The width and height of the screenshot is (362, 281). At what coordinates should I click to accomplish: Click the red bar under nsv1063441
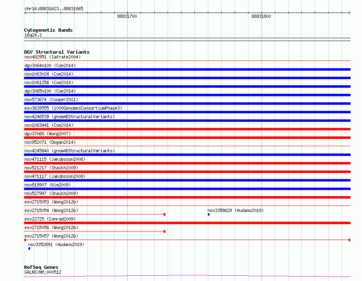187,129
